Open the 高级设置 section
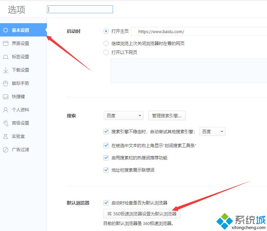Image resolution: width=267 pixels, height=231 pixels. 5,123
